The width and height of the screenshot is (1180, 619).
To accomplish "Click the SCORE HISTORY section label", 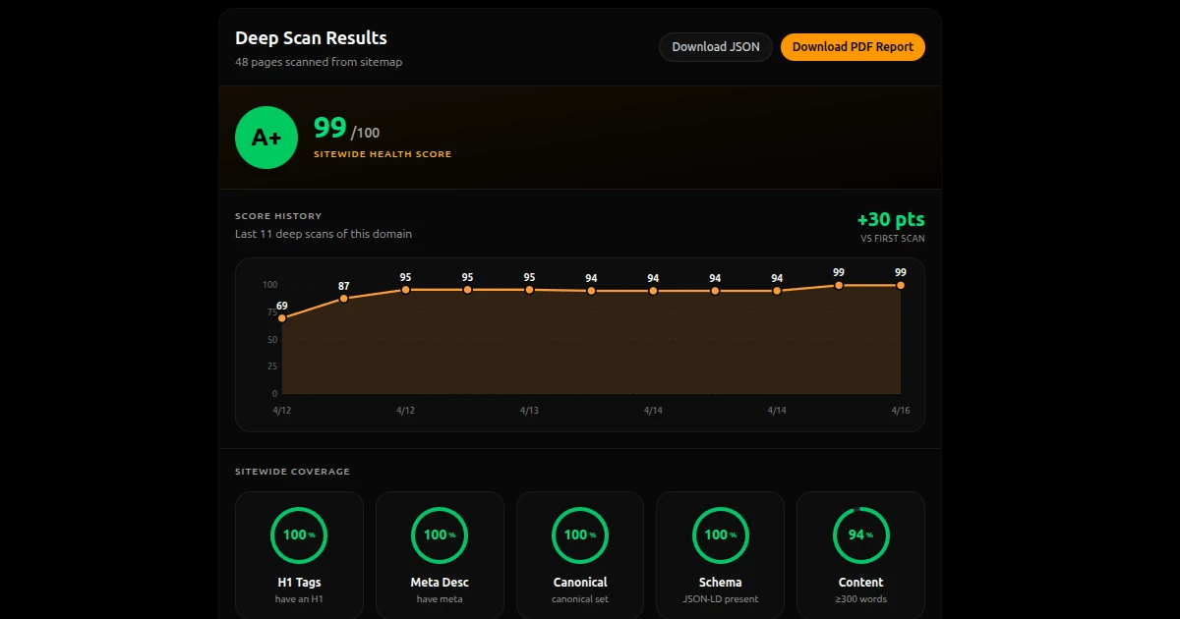I will pyautogui.click(x=278, y=216).
